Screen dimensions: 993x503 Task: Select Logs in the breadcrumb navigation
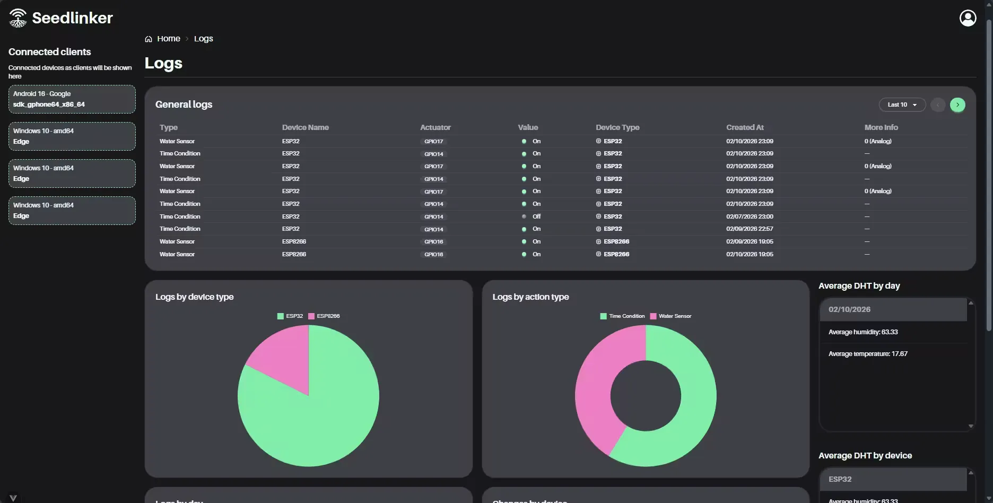(x=203, y=38)
